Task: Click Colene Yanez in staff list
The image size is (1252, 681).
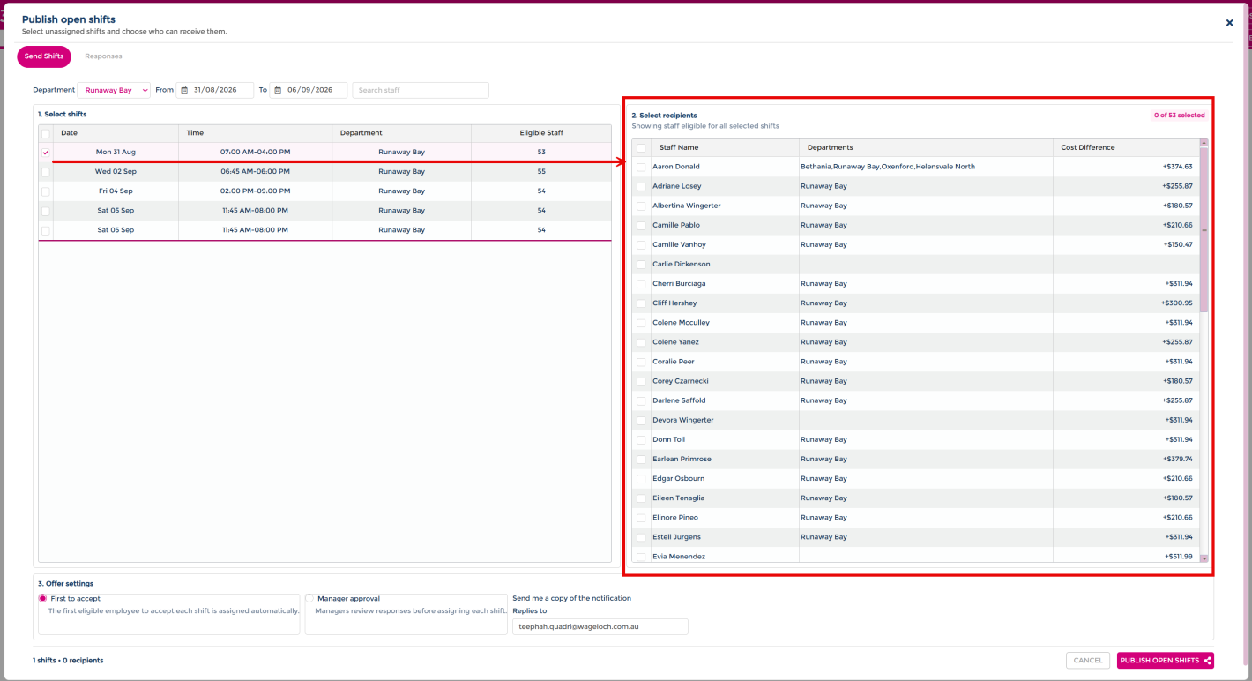Action: [x=675, y=342]
